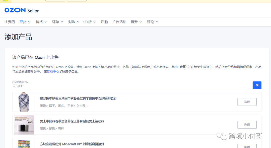271x148 pixels.
Task: Expand the 价格 dropdown menu
Action: point(41,22)
